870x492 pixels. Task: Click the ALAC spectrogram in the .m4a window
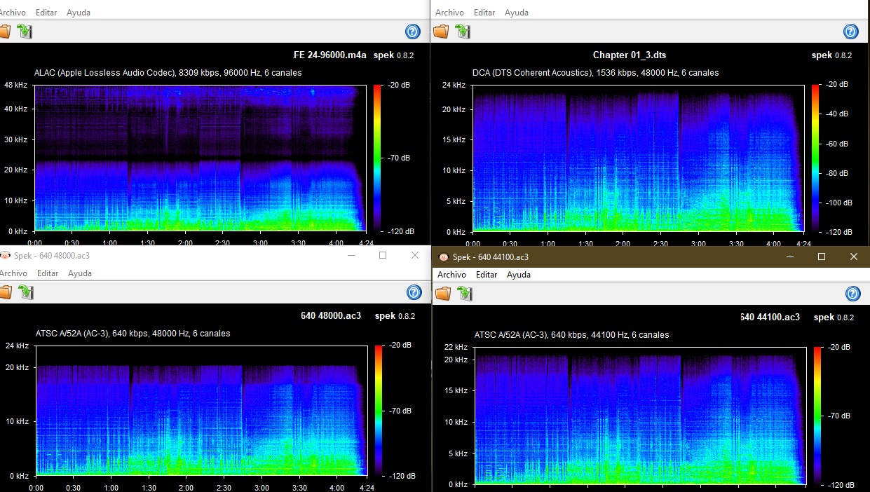tap(200, 158)
